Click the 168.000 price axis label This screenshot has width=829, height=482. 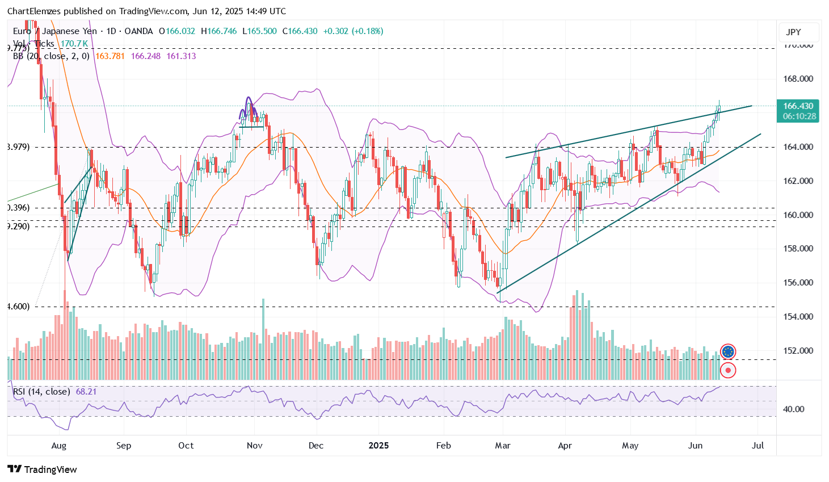coord(798,79)
